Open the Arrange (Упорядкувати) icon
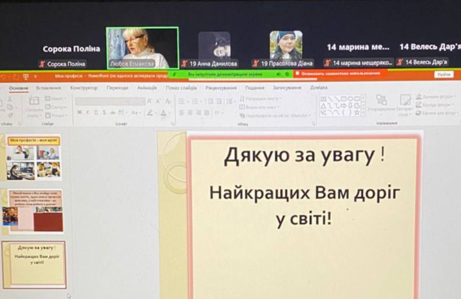This screenshot has width=461, height=299. pos(382,103)
